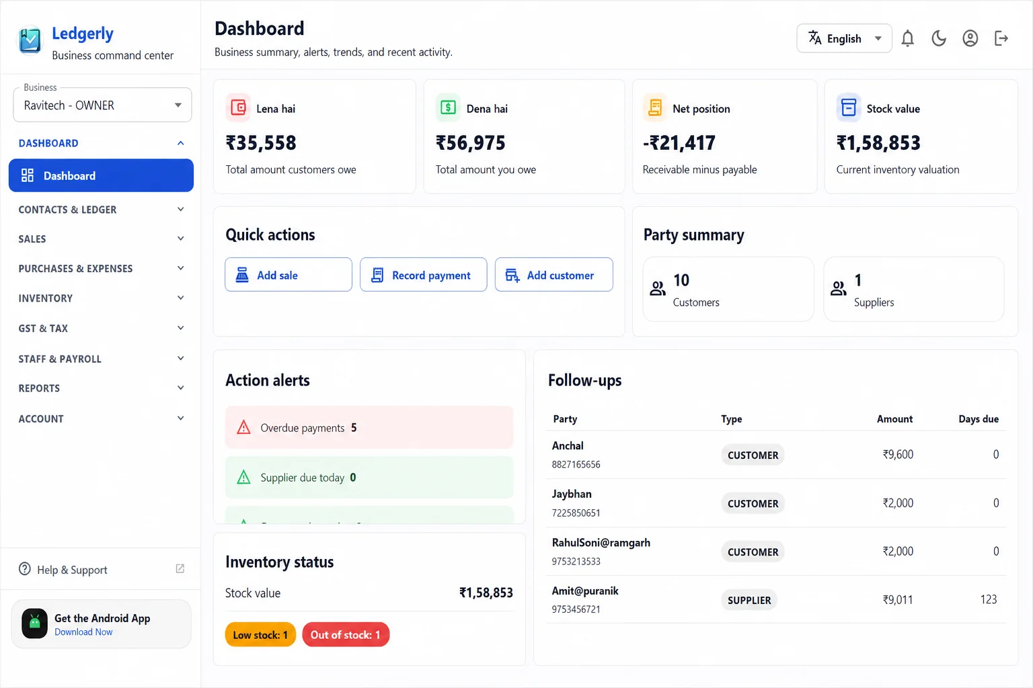Click the -₹21,417 Net position value

tap(679, 142)
